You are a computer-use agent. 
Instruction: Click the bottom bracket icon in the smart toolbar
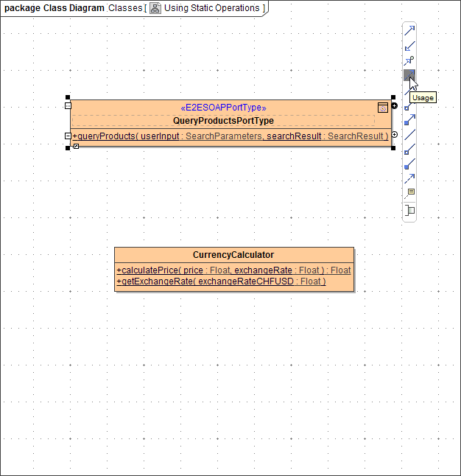(409, 210)
